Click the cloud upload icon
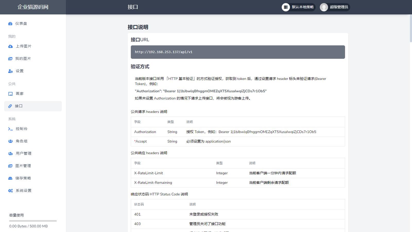The height and width of the screenshot is (232, 412). coord(10,46)
